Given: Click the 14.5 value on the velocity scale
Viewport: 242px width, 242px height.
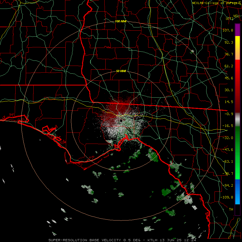Looking at the screenshot, I should click(229, 102).
